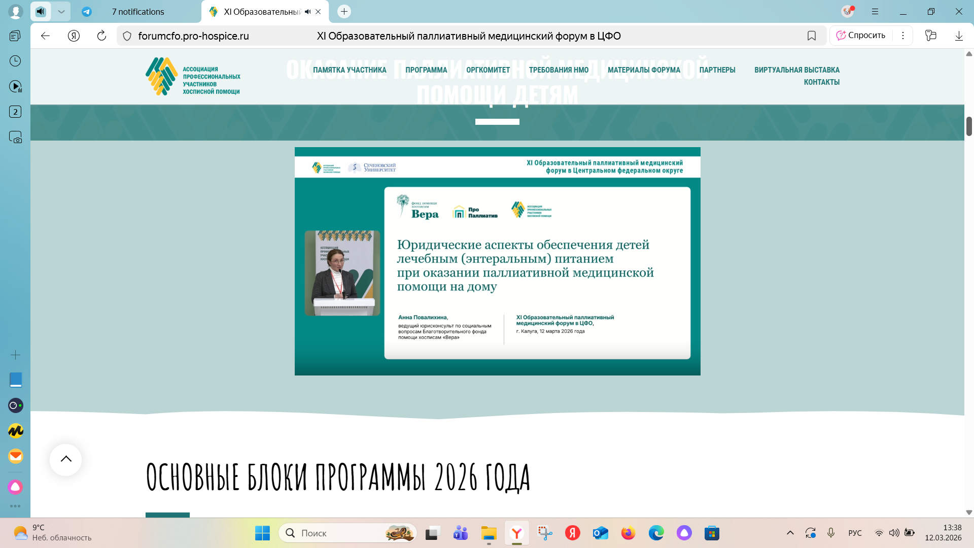
Task: Click the page reload icon
Action: point(101,36)
